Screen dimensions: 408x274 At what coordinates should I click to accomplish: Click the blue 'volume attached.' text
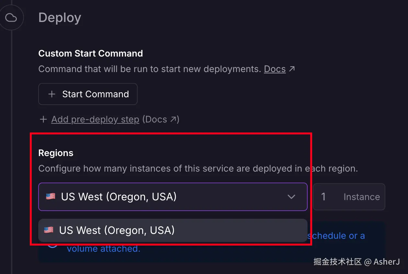pos(104,249)
